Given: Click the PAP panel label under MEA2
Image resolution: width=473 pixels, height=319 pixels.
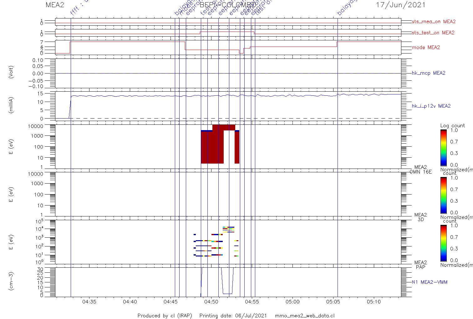Looking at the screenshot, I should (421, 267).
